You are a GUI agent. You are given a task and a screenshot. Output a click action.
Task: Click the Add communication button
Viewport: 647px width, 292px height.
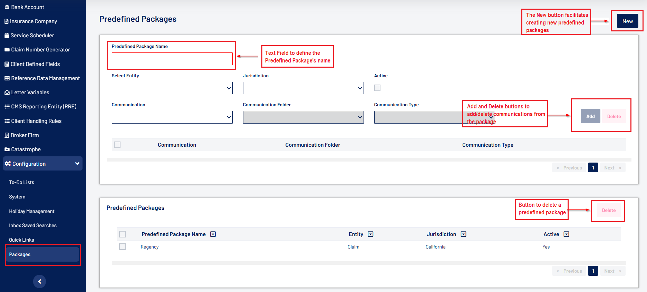pos(590,116)
